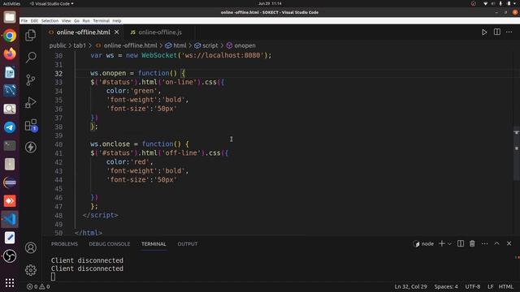
Task: Open the Help menu
Action: pos(117,20)
